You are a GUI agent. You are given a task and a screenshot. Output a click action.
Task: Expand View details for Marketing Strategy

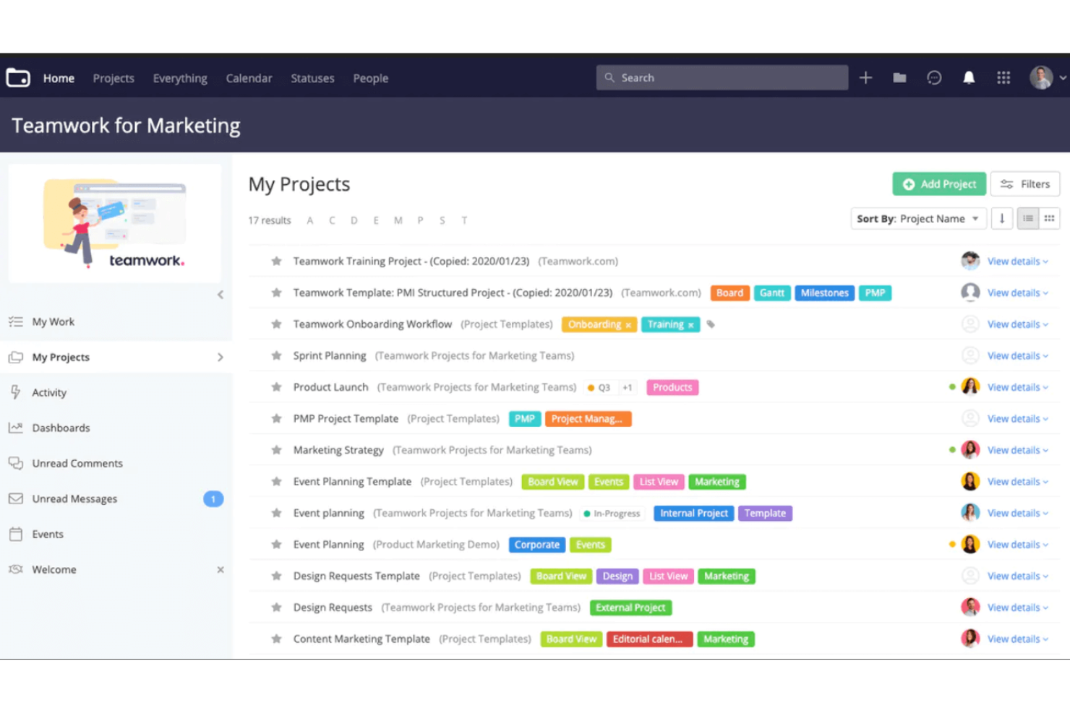click(1018, 450)
